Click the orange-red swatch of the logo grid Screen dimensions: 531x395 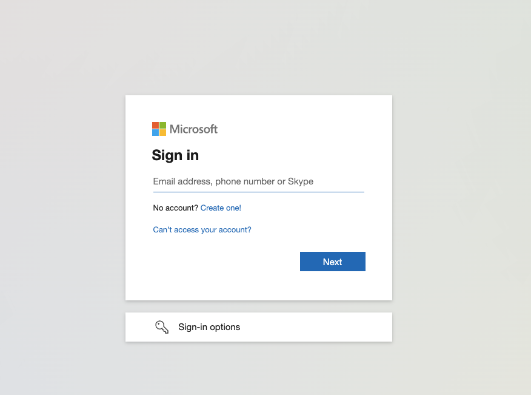tap(155, 125)
